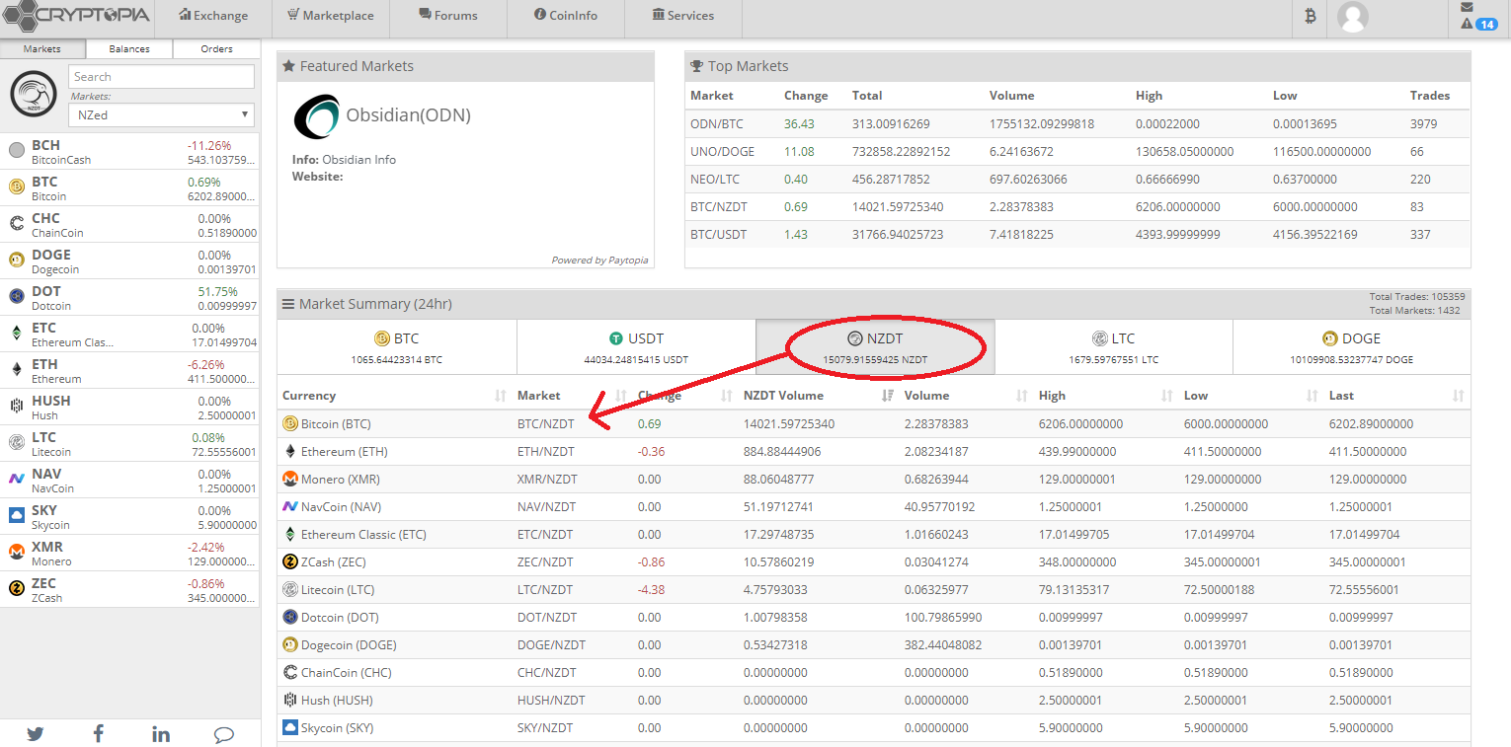1511x747 pixels.
Task: Sort table by the Market column
Action: click(573, 396)
